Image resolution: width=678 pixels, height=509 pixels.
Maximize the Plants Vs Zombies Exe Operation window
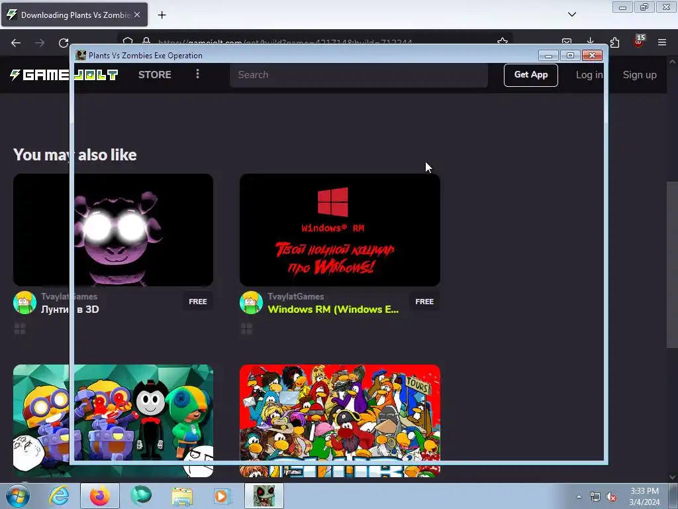[570, 56]
